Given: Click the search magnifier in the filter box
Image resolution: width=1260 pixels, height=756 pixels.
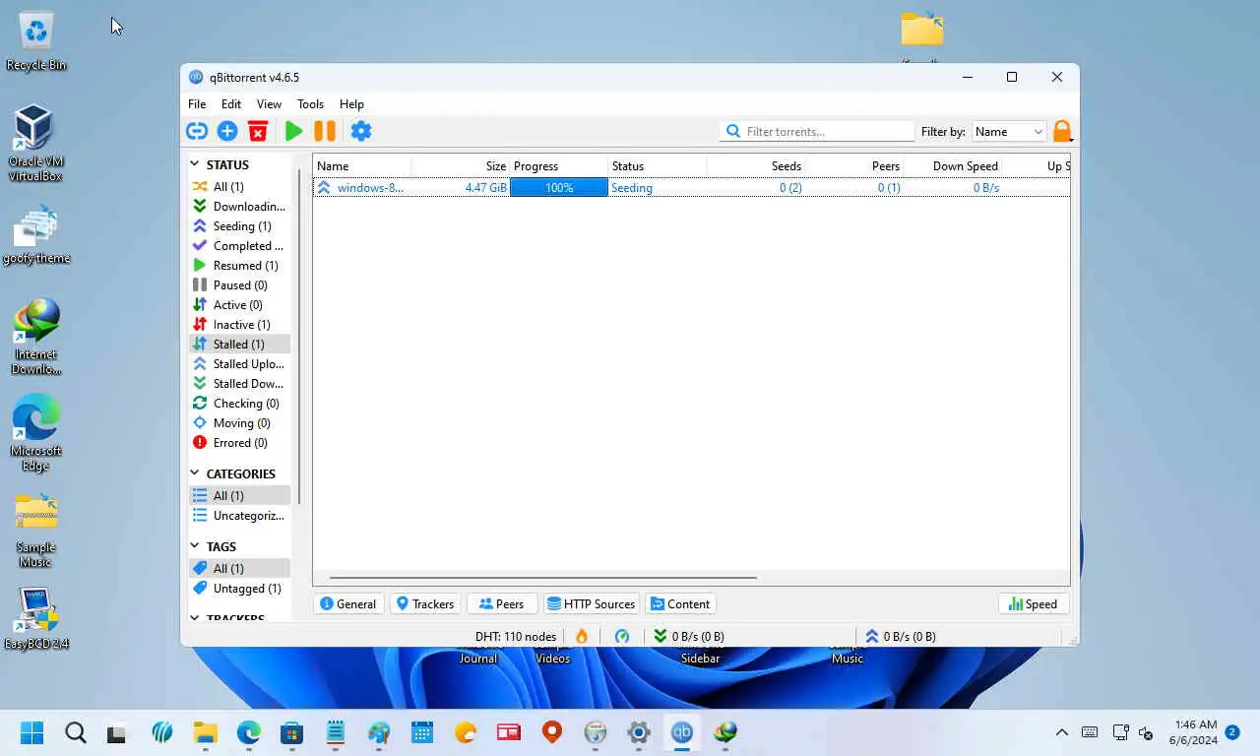Looking at the screenshot, I should point(733,131).
